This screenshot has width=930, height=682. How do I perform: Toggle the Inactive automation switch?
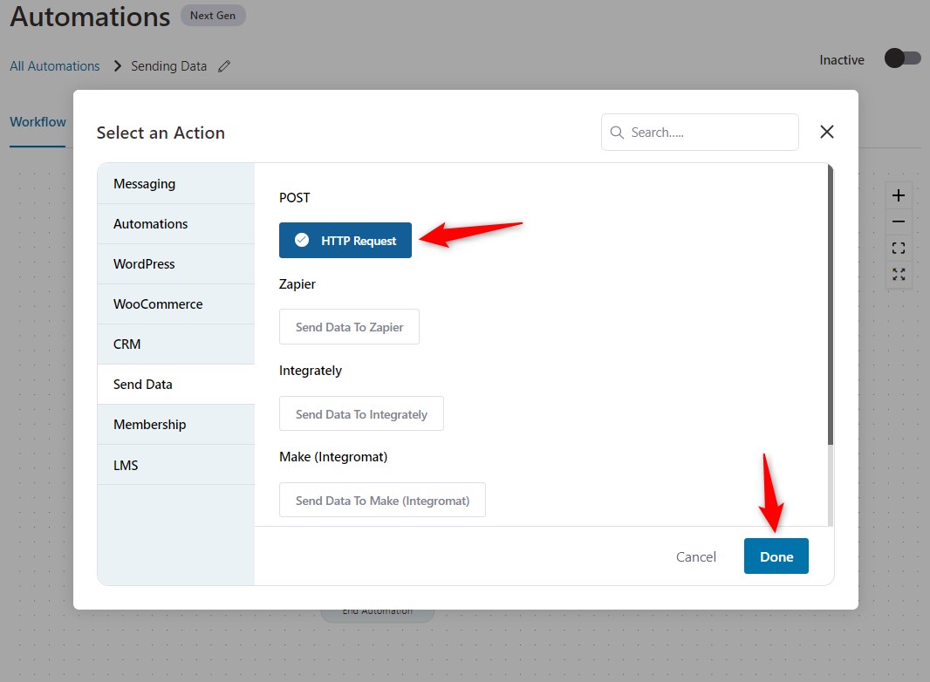(902, 58)
